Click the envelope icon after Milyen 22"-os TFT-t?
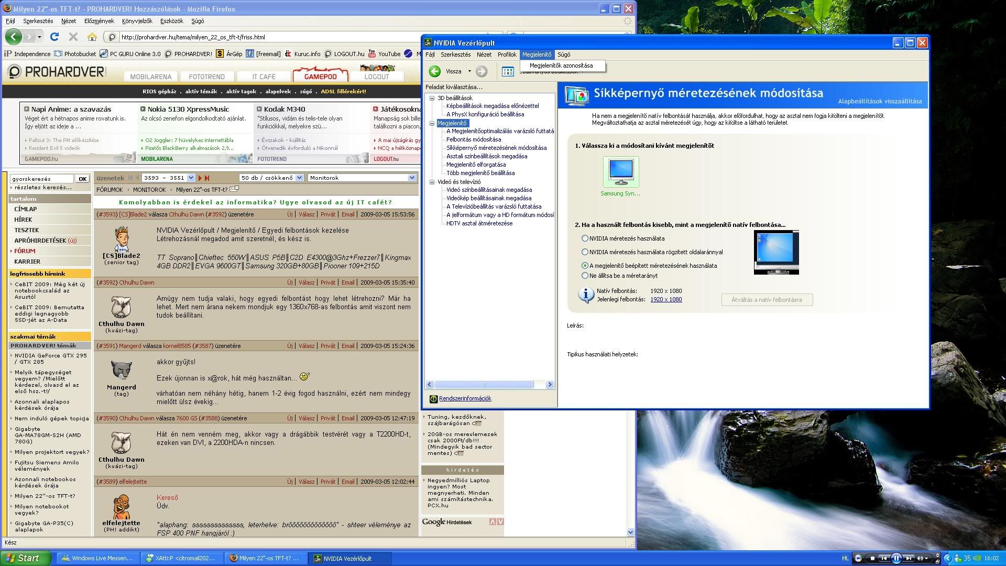 (x=234, y=189)
